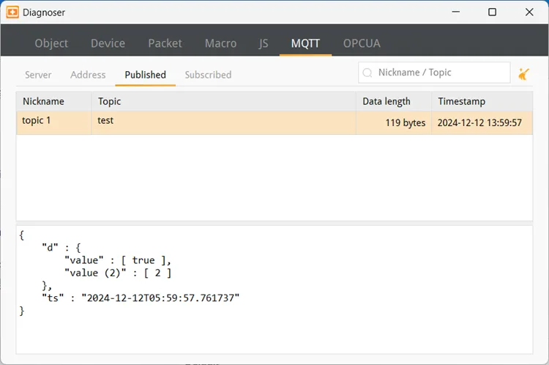The image size is (549, 365).
Task: Click the broom clear icon
Action: click(524, 74)
